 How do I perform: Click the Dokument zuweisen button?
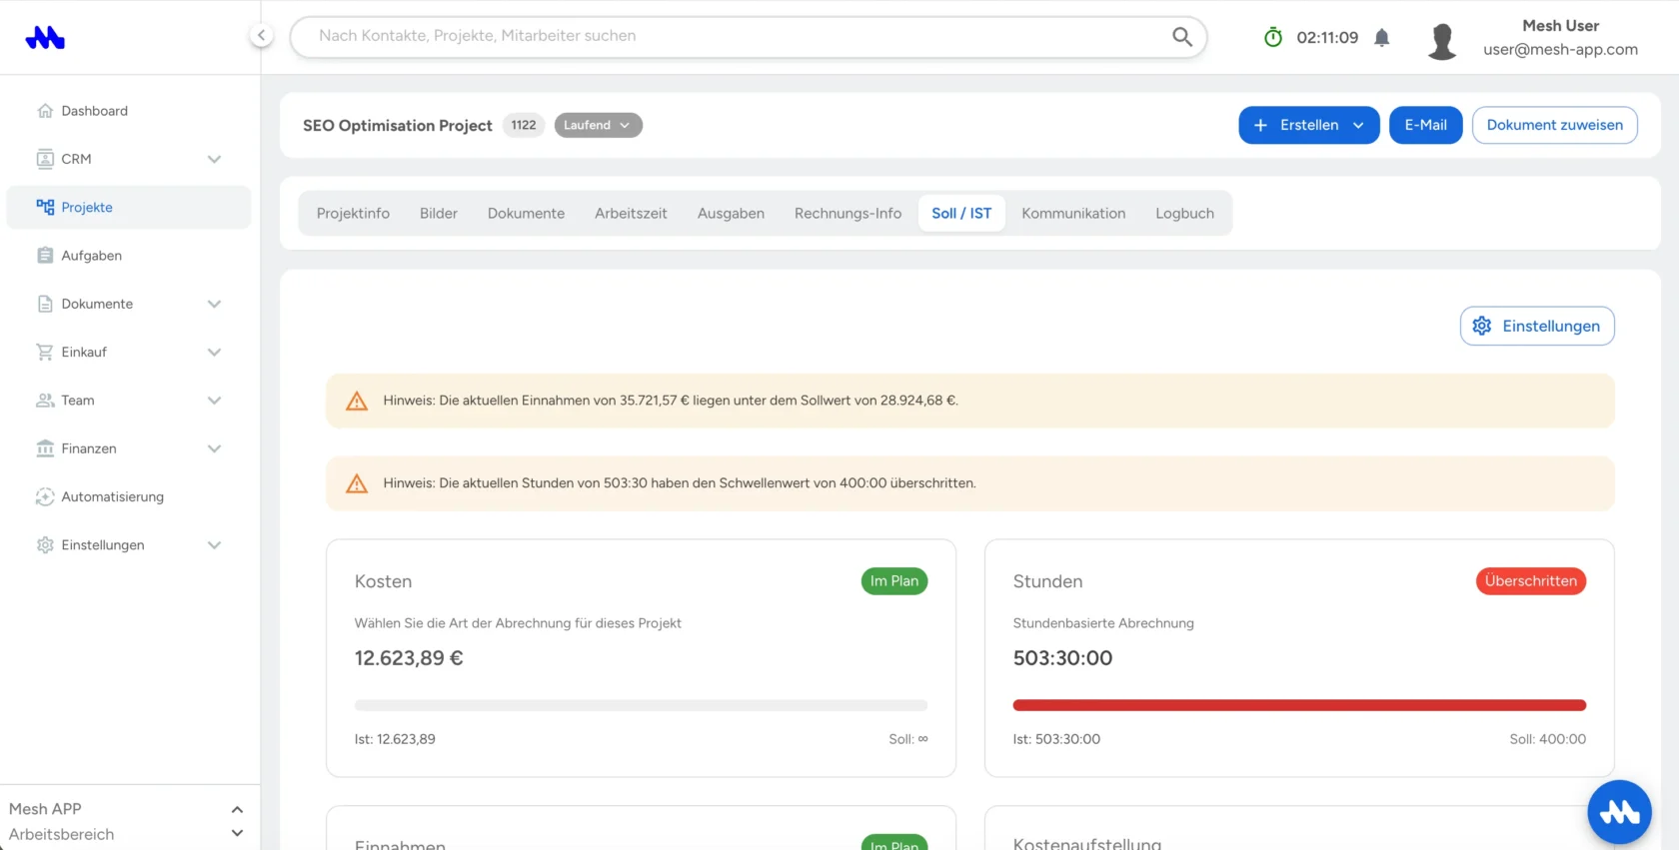[x=1554, y=125]
